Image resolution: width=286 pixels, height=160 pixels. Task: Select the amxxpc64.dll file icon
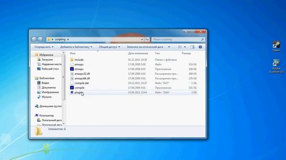(72, 78)
